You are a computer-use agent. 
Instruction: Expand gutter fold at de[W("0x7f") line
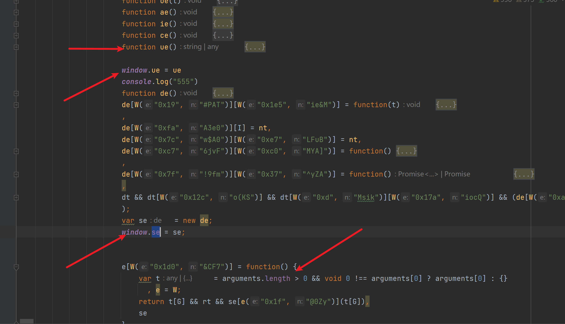click(x=16, y=175)
